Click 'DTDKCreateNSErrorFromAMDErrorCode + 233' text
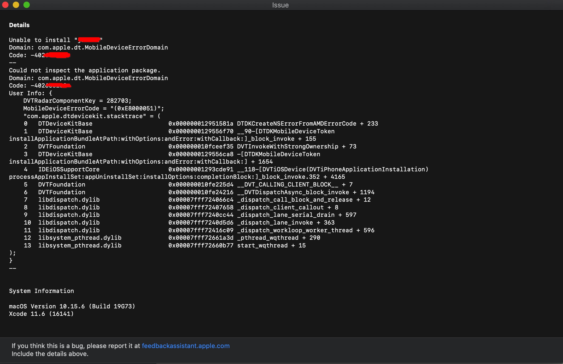 pos(308,123)
